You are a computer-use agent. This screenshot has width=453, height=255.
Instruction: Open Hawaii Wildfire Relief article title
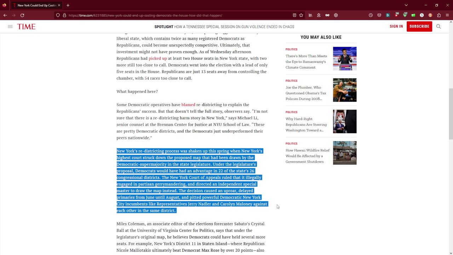pyautogui.click(x=308, y=156)
